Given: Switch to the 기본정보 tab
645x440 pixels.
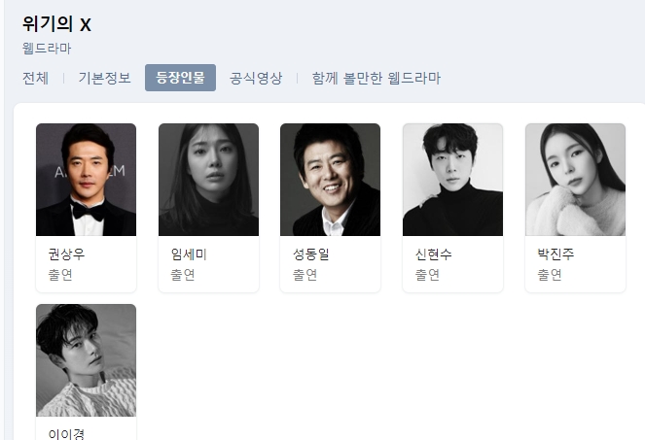Looking at the screenshot, I should pos(104,78).
